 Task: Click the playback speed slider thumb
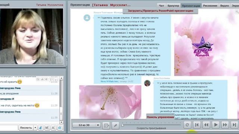pyautogui.click(x=122, y=125)
